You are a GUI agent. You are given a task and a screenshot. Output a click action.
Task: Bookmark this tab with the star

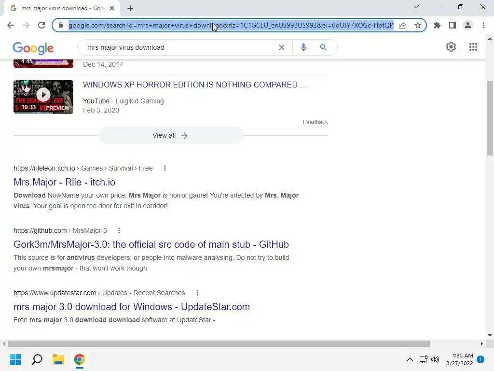(x=418, y=25)
